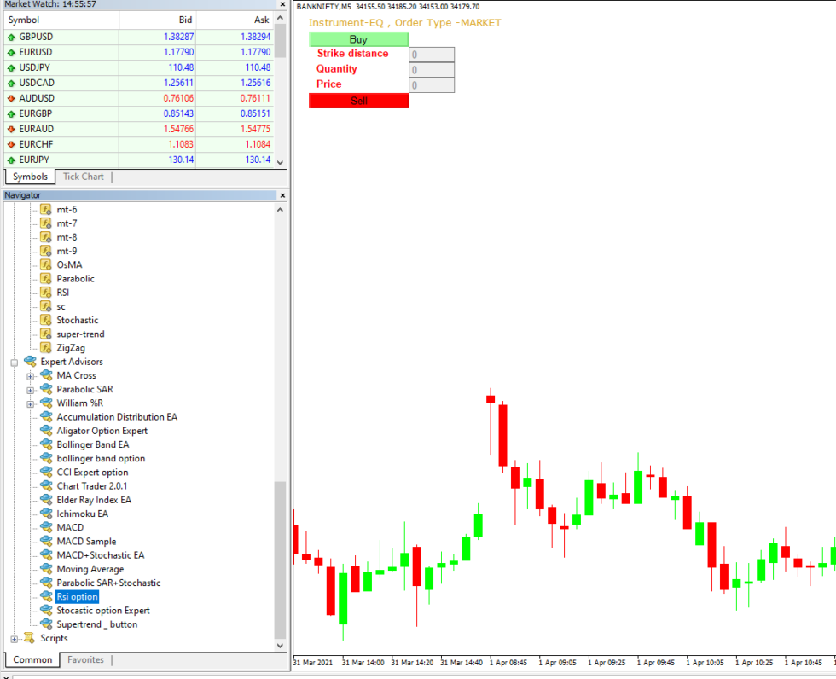Switch to the Tick Chart tab

coord(83,177)
